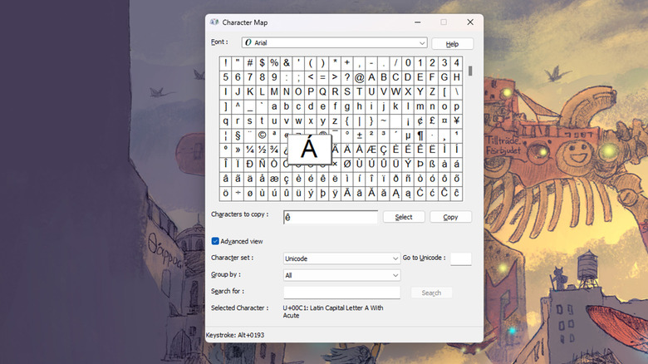The width and height of the screenshot is (648, 364).
Task: Click the Help button
Action: point(452,44)
